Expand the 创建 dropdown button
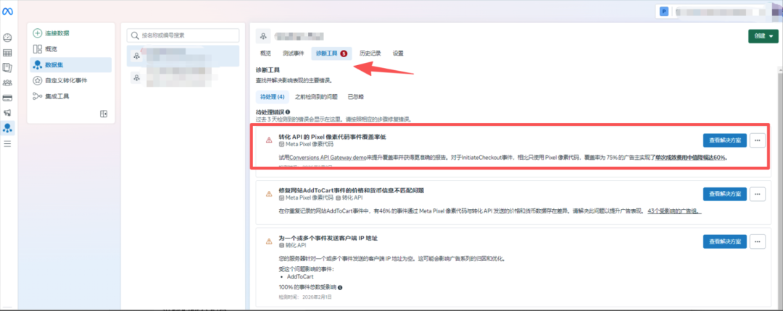 click(x=763, y=35)
